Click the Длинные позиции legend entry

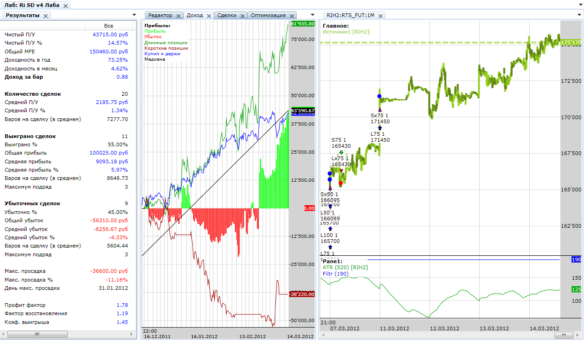pos(166,42)
